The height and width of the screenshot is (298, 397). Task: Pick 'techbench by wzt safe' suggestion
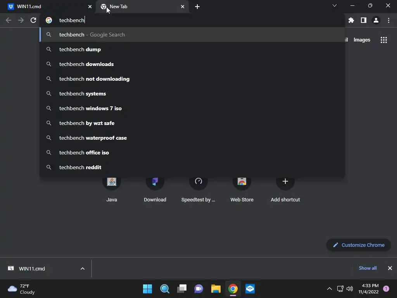pos(192,123)
